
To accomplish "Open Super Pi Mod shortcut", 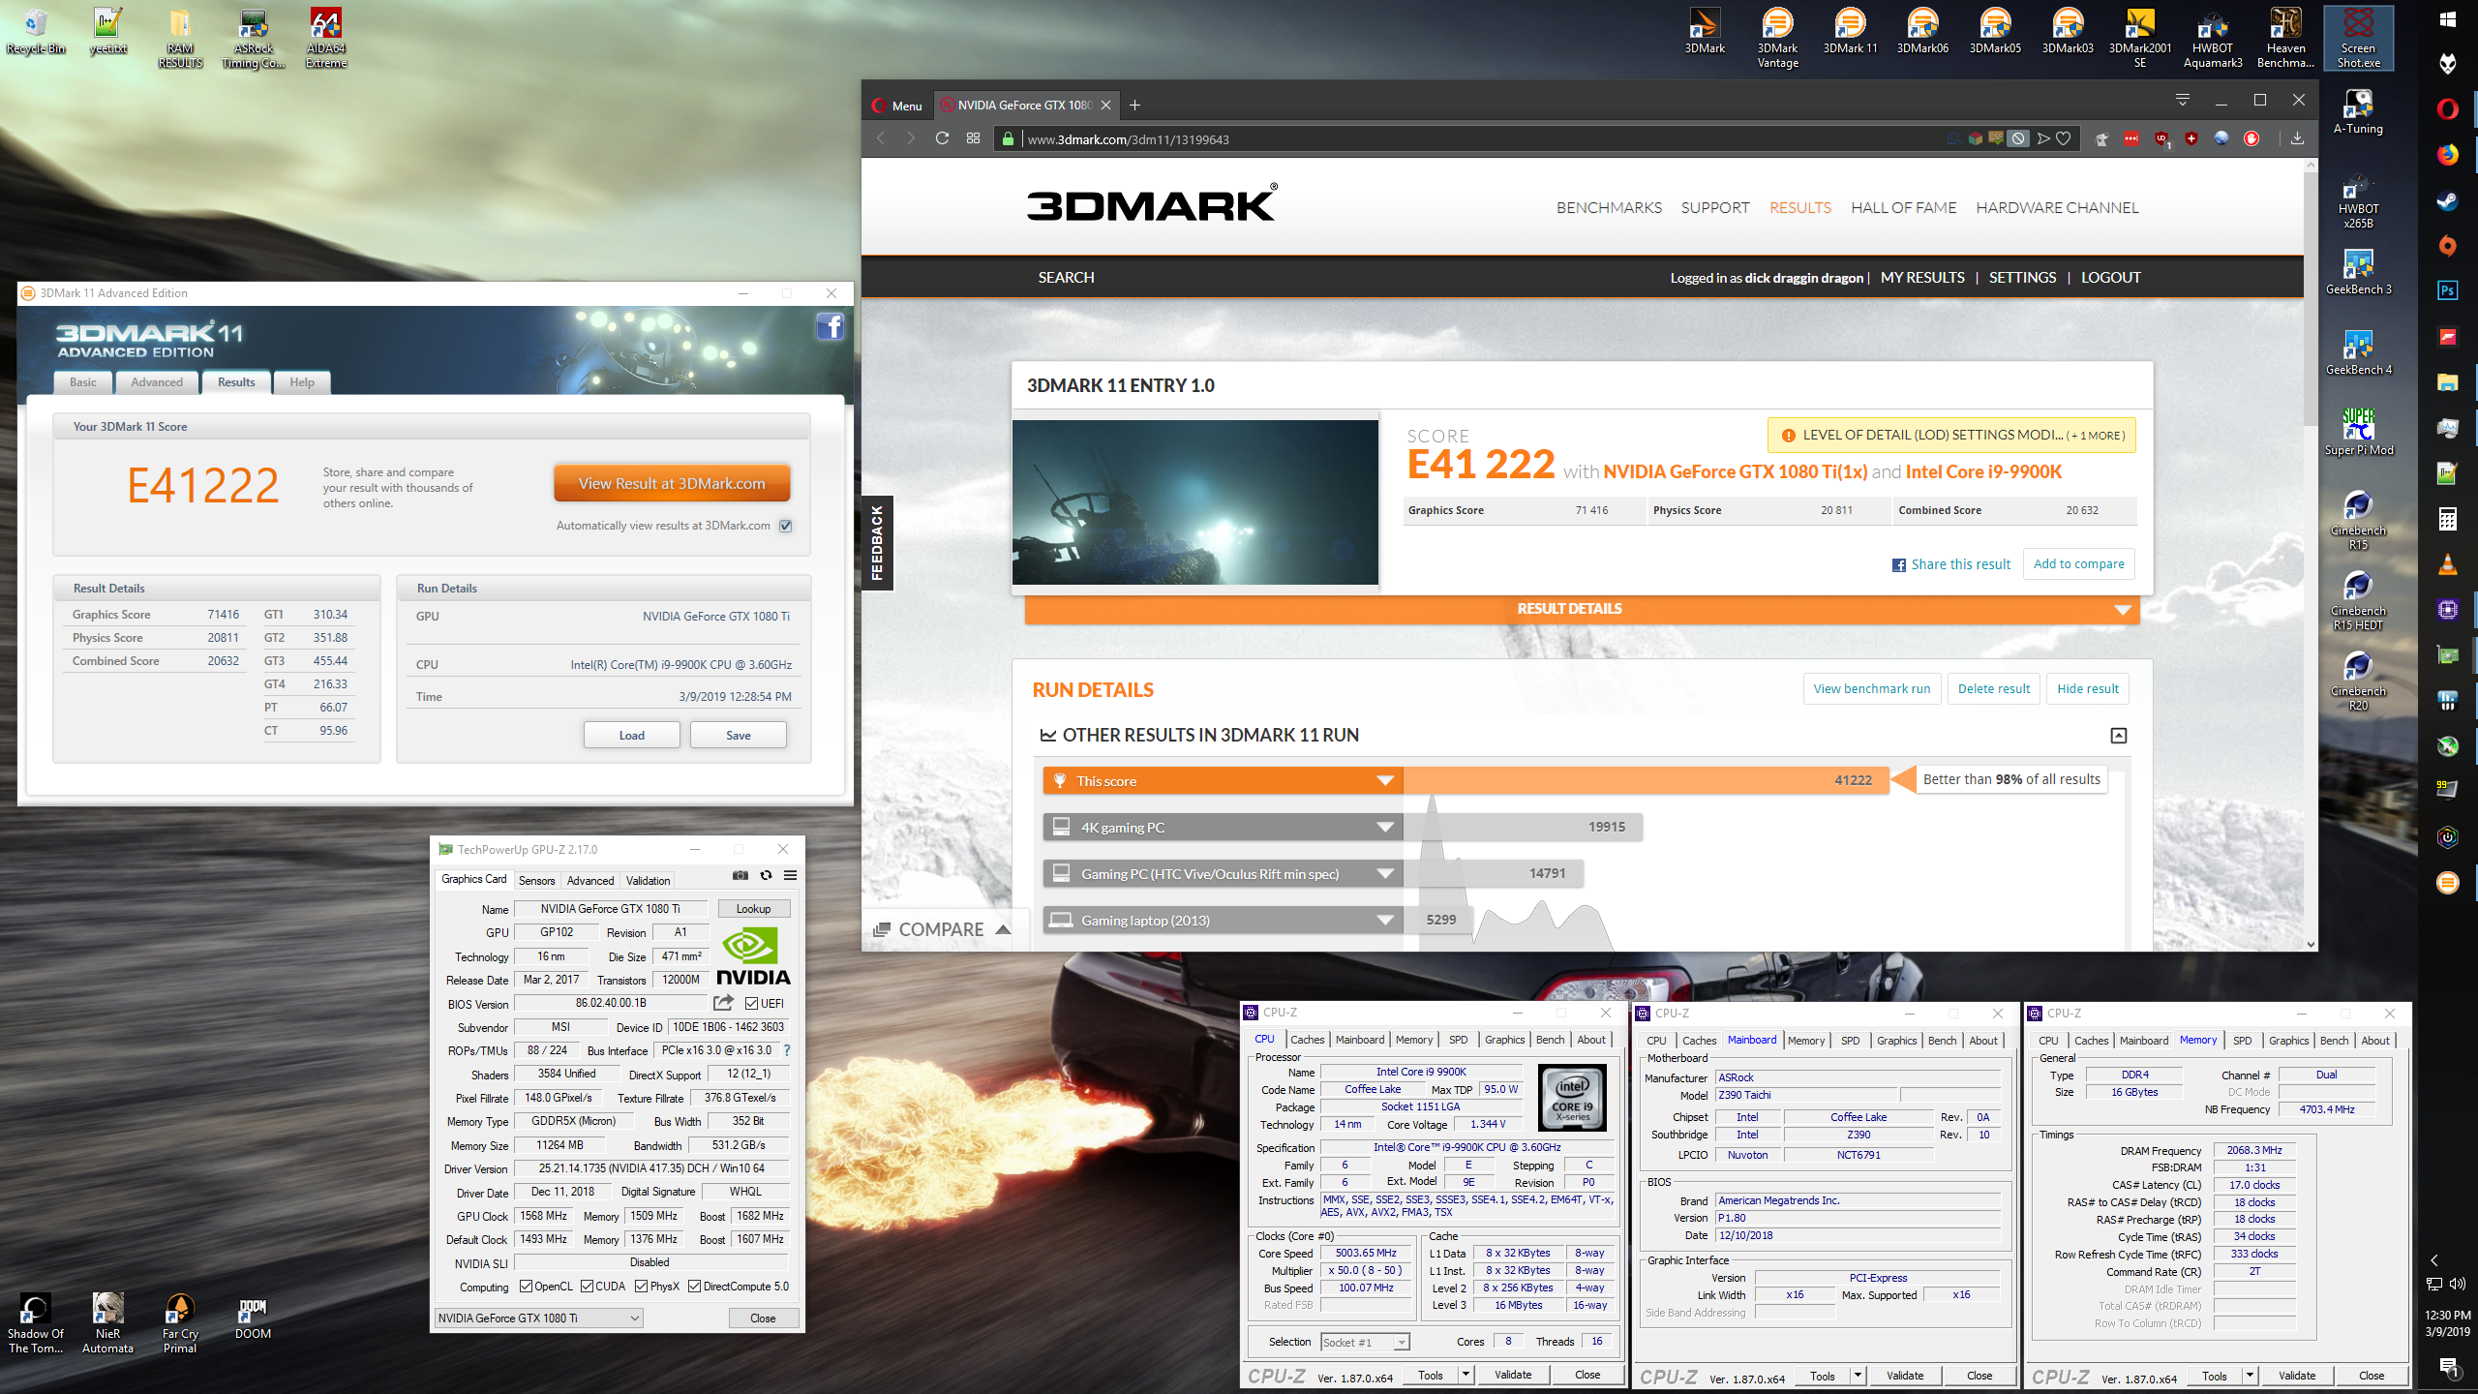I will [2358, 433].
